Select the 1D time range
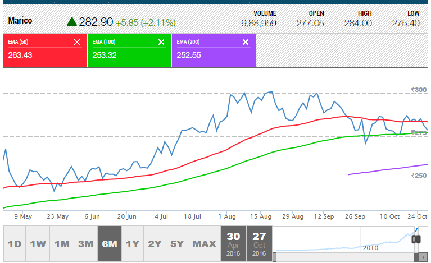 tap(15, 244)
